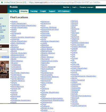Open the Belgorod location link
Screen dimensions: 106x112
tap(15, 47)
